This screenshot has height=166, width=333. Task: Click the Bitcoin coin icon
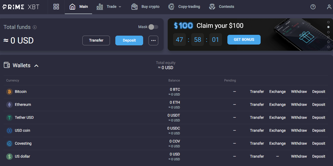(x=9, y=92)
